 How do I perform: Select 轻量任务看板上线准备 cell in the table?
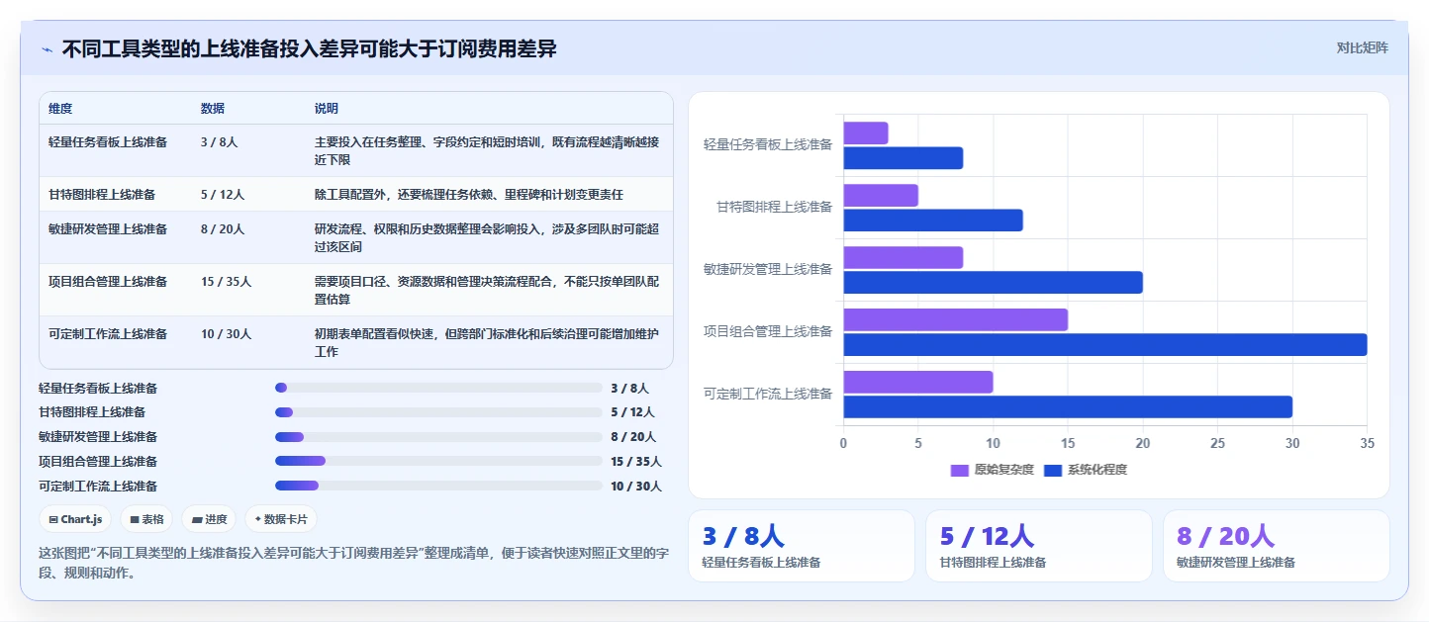[x=108, y=142]
